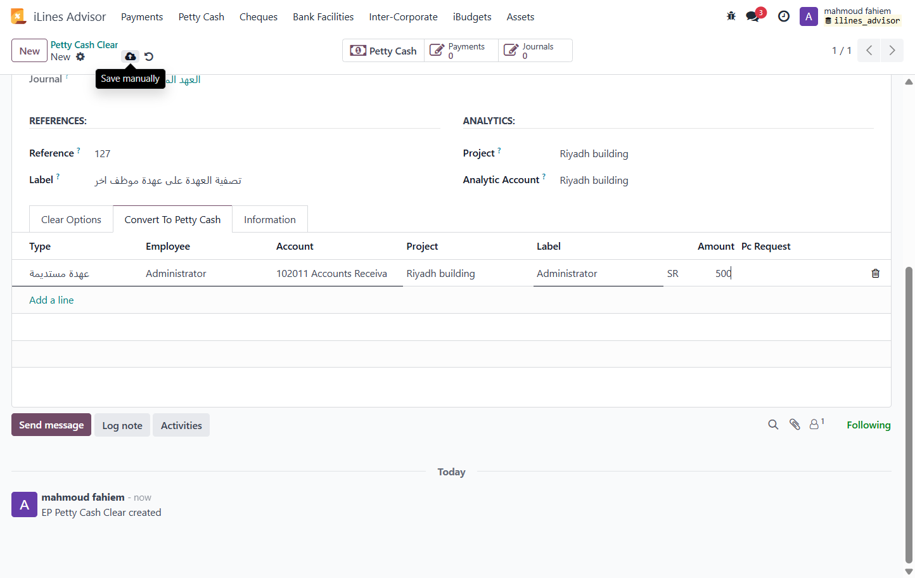This screenshot has height=578, width=915.
Task: Open the Bank Facilities menu
Action: point(323,17)
